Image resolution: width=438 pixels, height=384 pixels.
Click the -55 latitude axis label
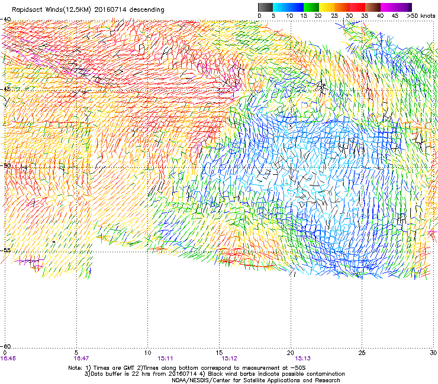[x=5, y=250]
